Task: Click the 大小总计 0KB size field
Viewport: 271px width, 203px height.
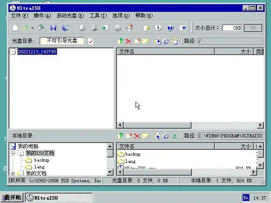Action: click(x=232, y=28)
